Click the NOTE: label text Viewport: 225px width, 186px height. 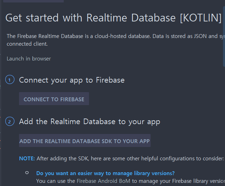tap(27, 159)
